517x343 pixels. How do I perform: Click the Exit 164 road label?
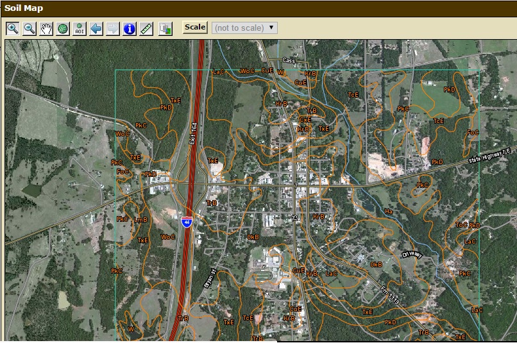coord(193,133)
